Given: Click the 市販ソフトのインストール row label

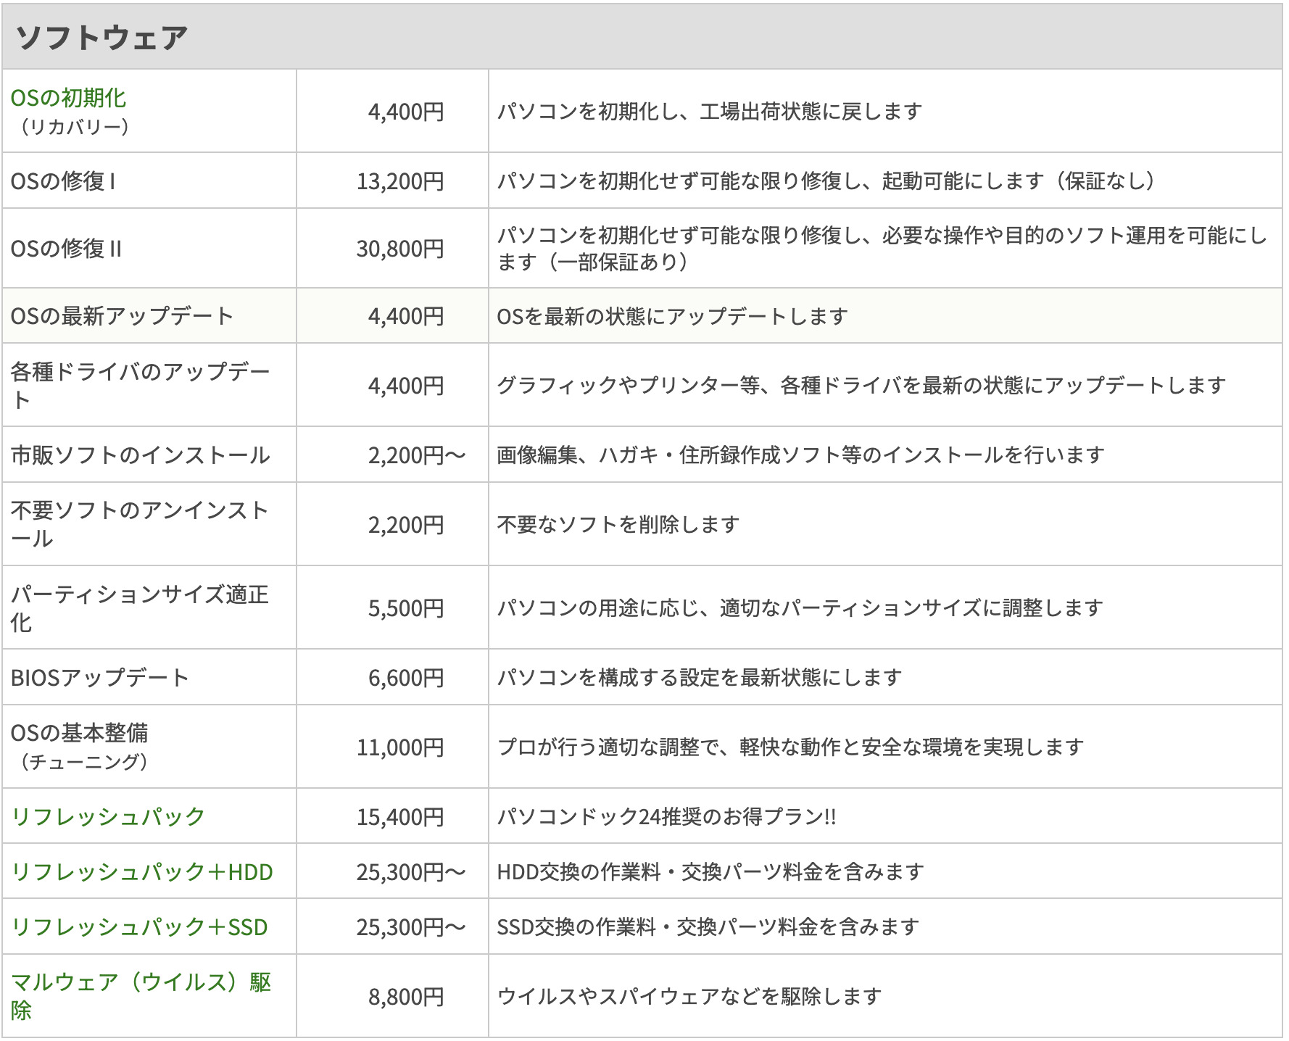Looking at the screenshot, I should tap(140, 455).
